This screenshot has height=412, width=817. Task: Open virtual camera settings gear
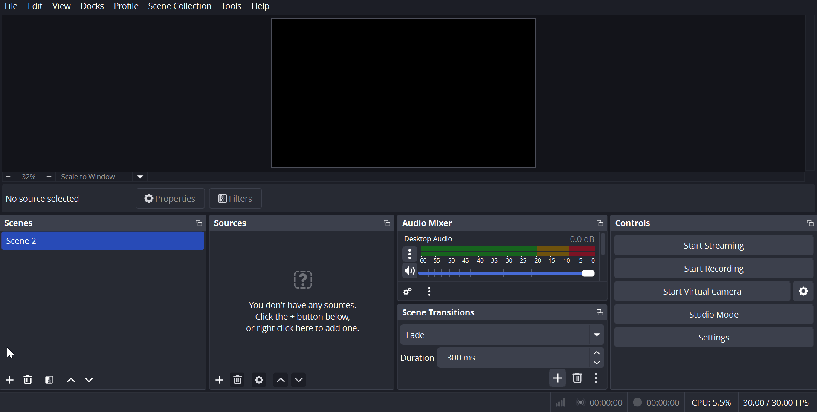pos(803,292)
